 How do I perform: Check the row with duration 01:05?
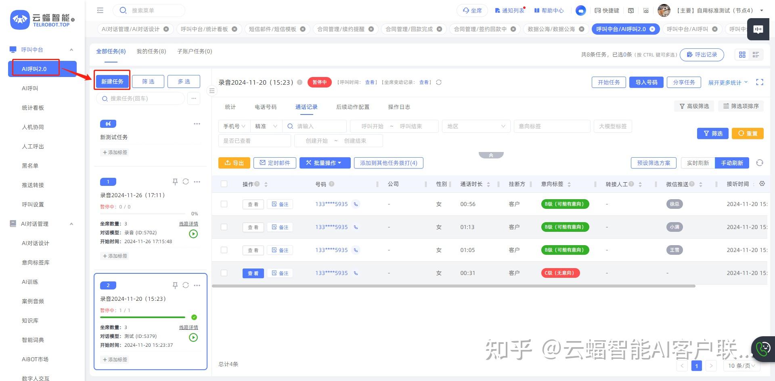tap(224, 250)
